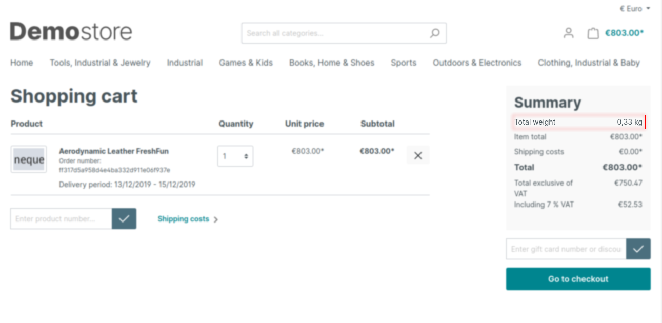The height and width of the screenshot is (323, 662).
Task: Go to the Home menu item
Action: point(22,63)
